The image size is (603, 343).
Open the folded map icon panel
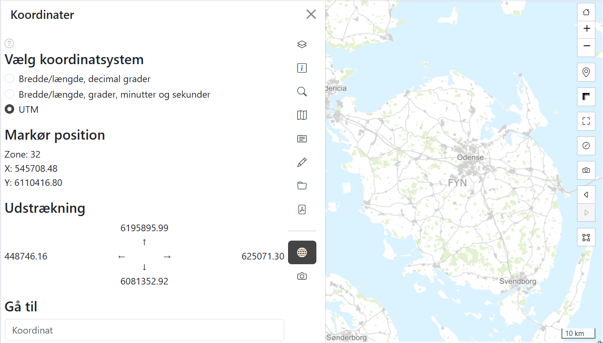(x=302, y=115)
